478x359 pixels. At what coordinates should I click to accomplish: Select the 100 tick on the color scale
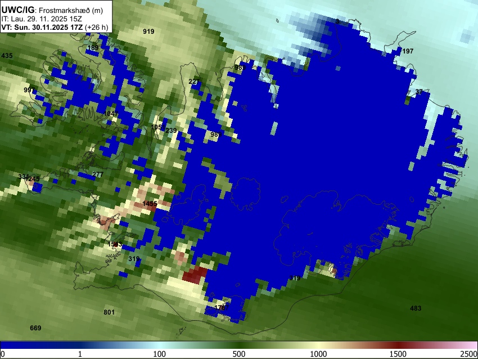[x=160, y=354]
